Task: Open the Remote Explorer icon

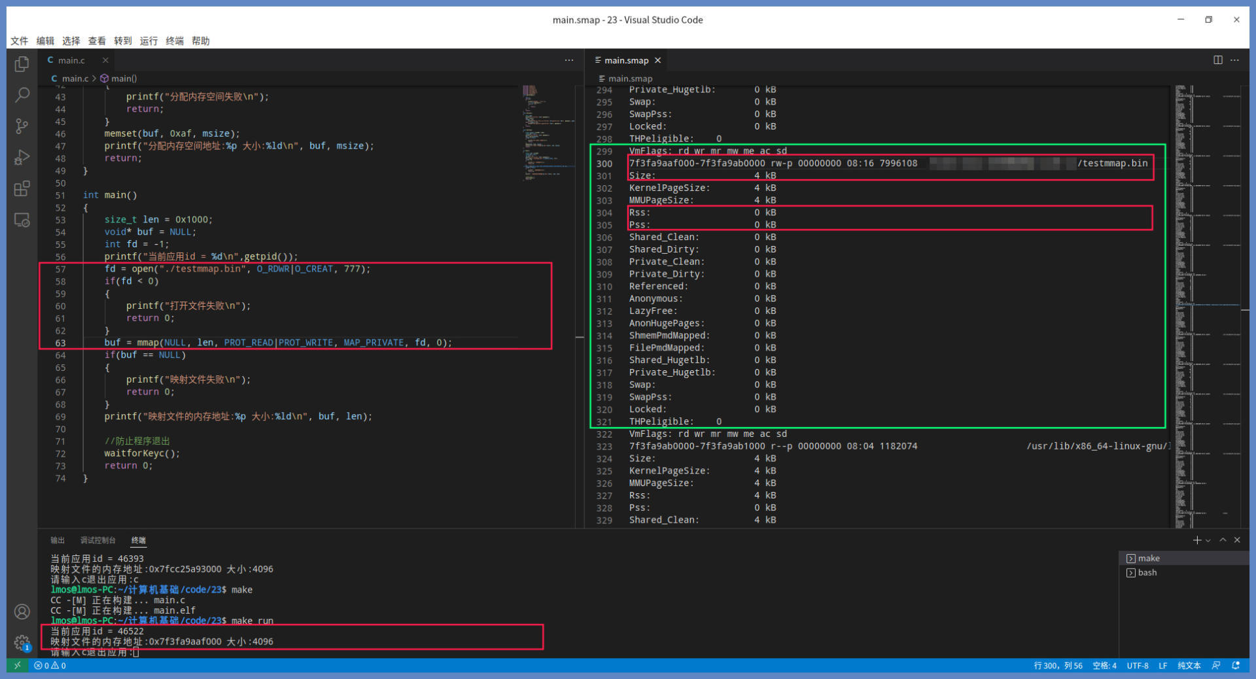Action: (22, 220)
